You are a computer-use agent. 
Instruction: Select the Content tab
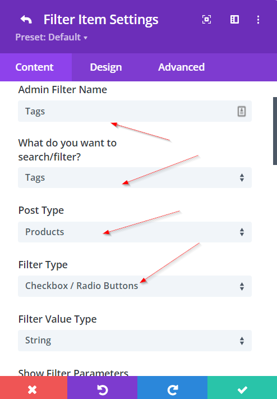(34, 67)
